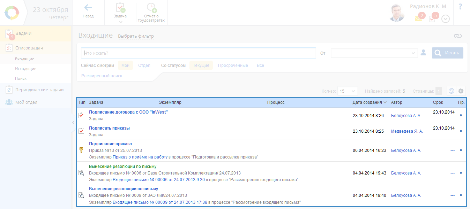Image resolution: width=470 pixels, height=209 pixels.
Task: Open task Подписание договора с ООО "InWest"
Action: tap(128, 112)
